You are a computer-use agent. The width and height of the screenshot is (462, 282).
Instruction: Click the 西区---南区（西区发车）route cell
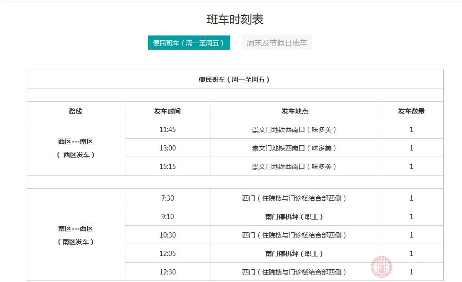76,148
